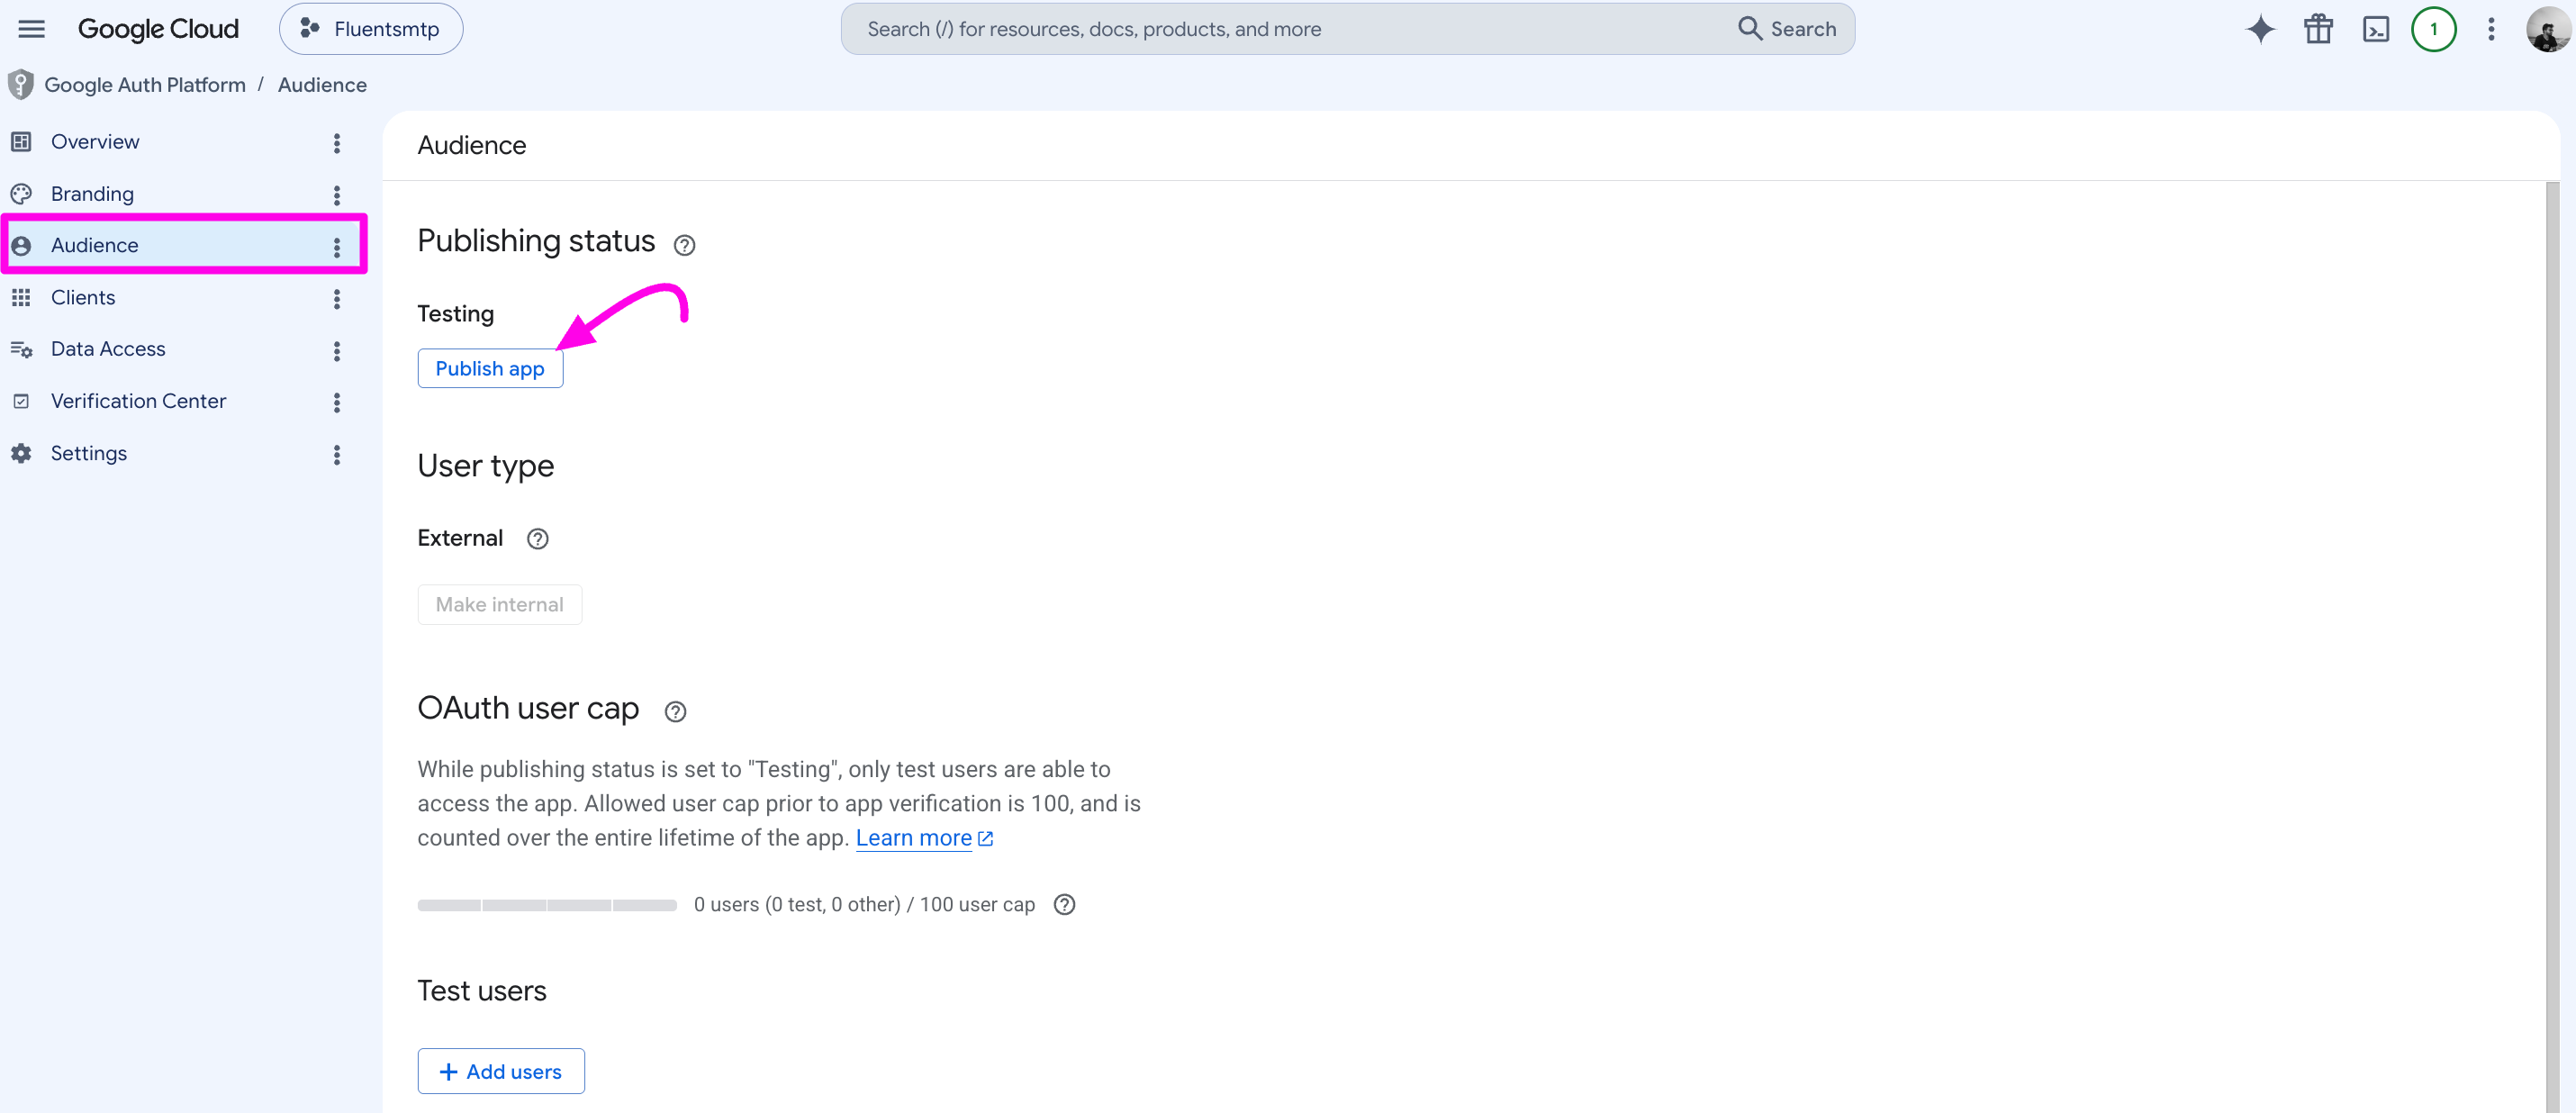This screenshot has height=1113, width=2576.
Task: Click the Data Access list-gear icon
Action: (21, 349)
